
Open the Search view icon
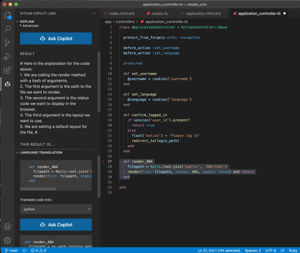pos(7,29)
